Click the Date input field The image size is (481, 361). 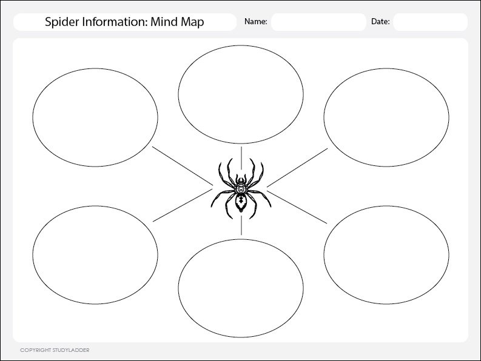point(431,22)
